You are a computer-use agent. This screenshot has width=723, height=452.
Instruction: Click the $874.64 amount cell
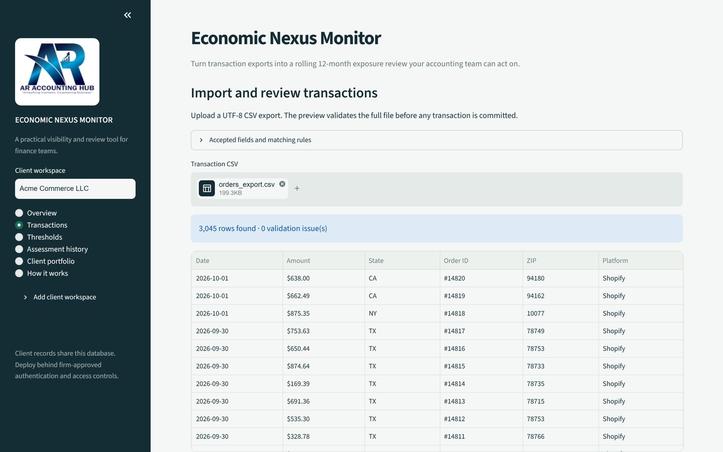pyautogui.click(x=324, y=366)
